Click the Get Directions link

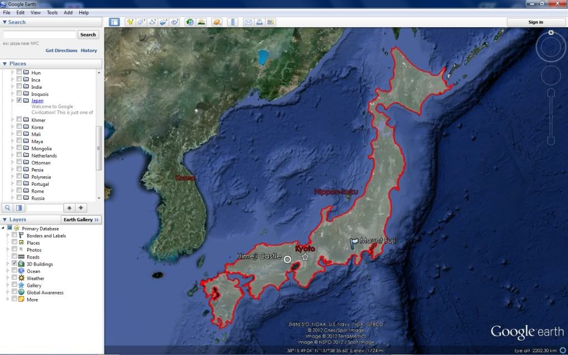click(x=61, y=50)
